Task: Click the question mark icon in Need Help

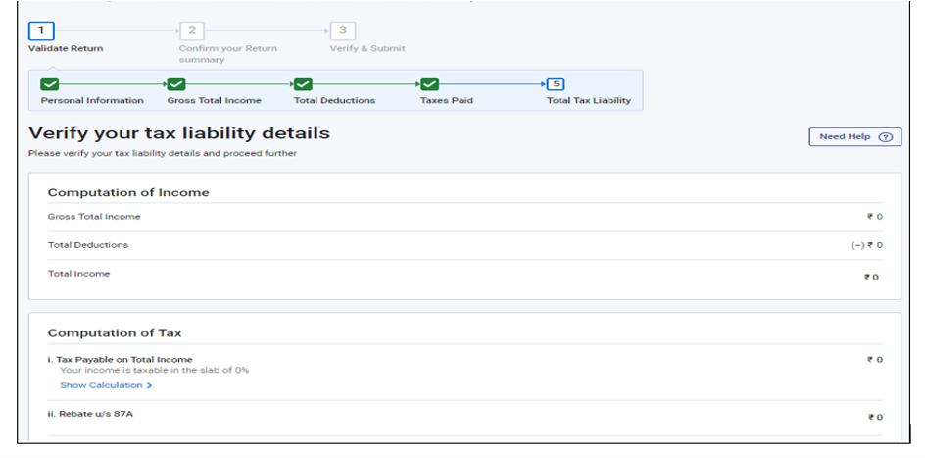Action: (x=885, y=137)
